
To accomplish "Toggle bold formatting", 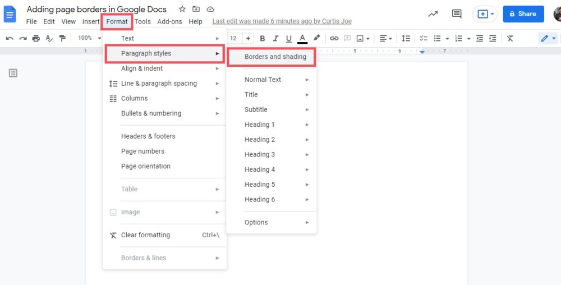I will tap(275, 38).
